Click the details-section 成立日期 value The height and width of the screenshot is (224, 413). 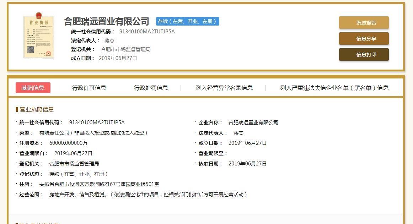(x=247, y=143)
